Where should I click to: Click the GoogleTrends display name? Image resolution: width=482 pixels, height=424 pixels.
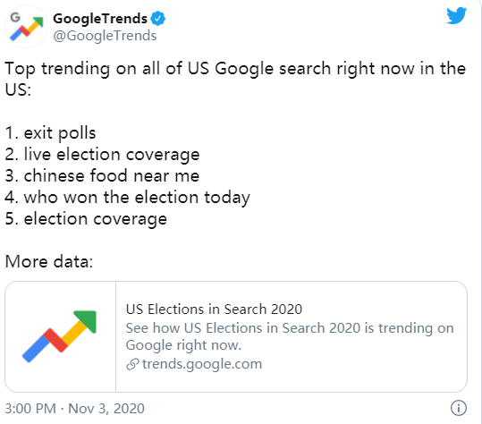[x=100, y=19]
